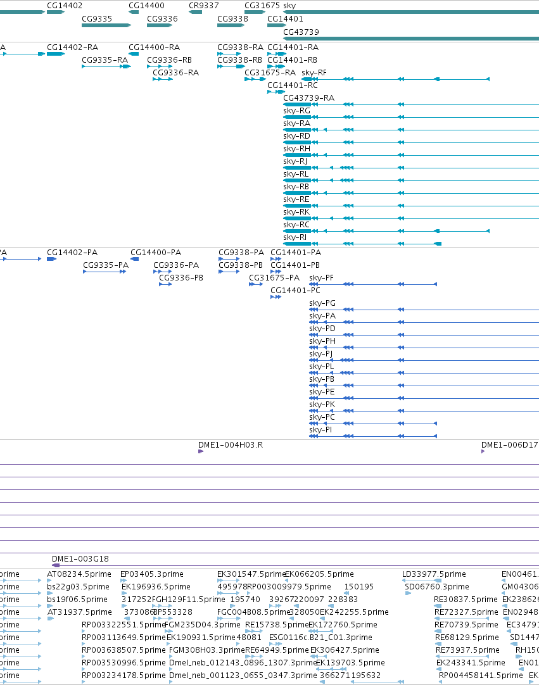Click transcript sky-RK
539x685 pixels.
pos(296,212)
